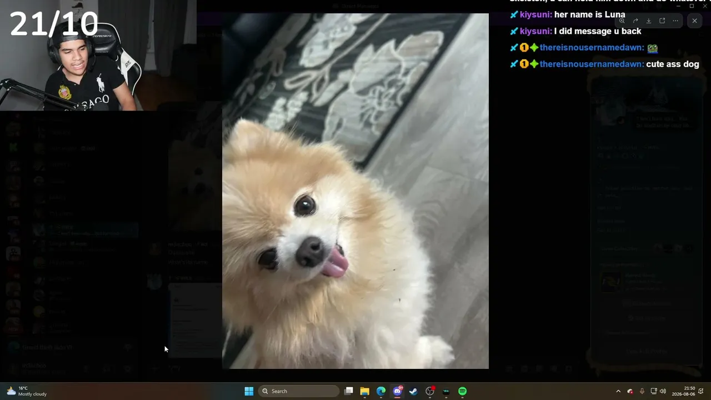Show hidden system tray icons
The image size is (711, 400).
pyautogui.click(x=618, y=391)
